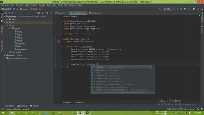Click the locate/scroll from source target icon
The height and width of the screenshot is (115, 204).
38,13
